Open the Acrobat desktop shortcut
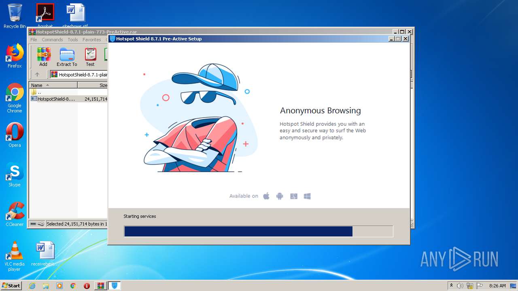The height and width of the screenshot is (291, 518). [x=45, y=15]
